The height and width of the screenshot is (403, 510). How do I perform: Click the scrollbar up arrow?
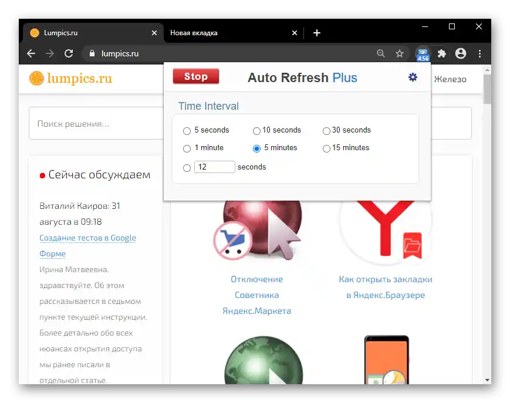click(487, 70)
